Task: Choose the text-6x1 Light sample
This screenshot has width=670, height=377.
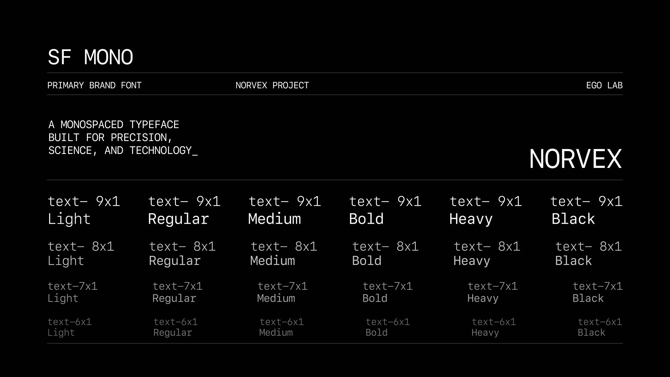Action: point(69,327)
